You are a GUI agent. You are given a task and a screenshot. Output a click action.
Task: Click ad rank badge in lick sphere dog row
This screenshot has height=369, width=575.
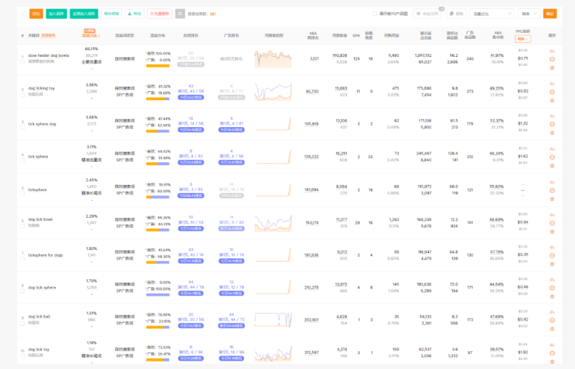point(231,129)
